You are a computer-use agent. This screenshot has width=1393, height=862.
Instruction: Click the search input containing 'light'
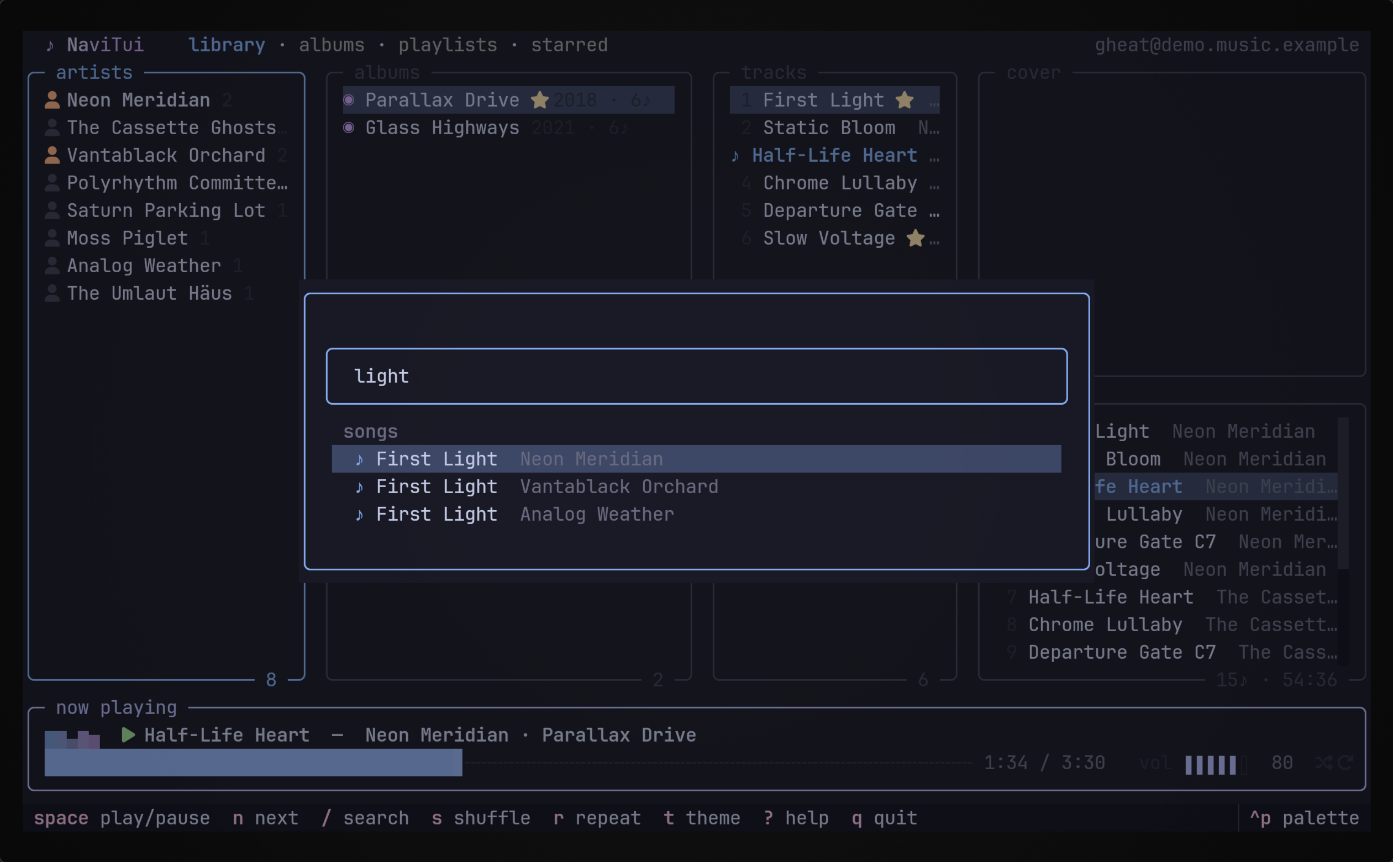tap(696, 376)
